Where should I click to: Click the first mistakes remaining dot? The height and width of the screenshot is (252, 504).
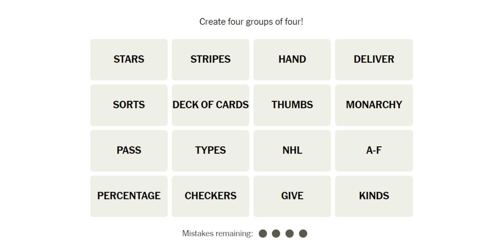click(x=263, y=234)
